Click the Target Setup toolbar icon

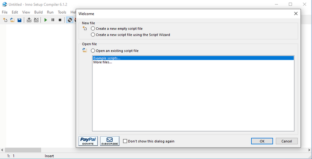[69, 20]
